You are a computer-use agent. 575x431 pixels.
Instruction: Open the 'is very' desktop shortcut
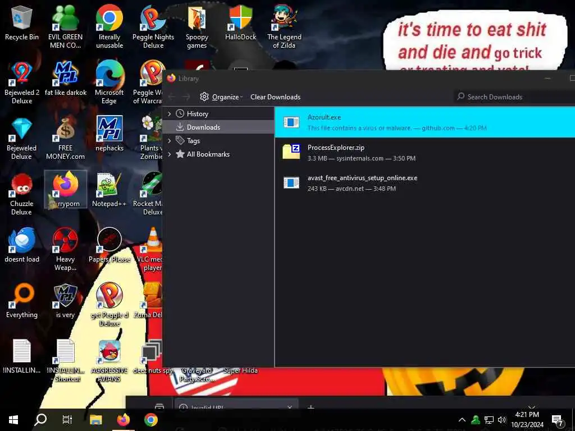coord(65,301)
